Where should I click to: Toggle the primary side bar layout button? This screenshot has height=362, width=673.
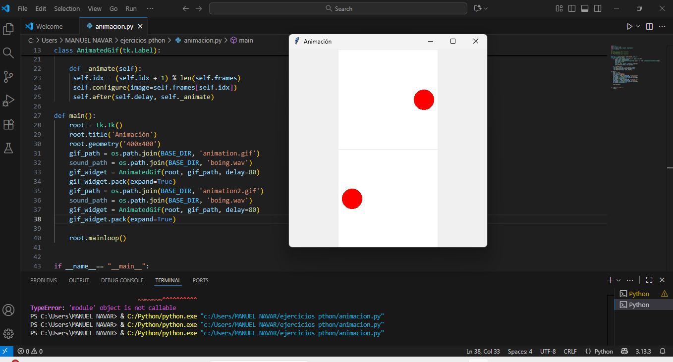pyautogui.click(x=572, y=8)
